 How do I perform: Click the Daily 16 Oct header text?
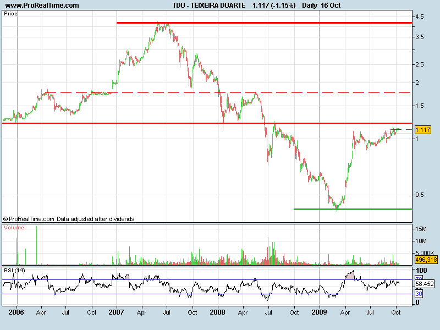click(x=321, y=5)
